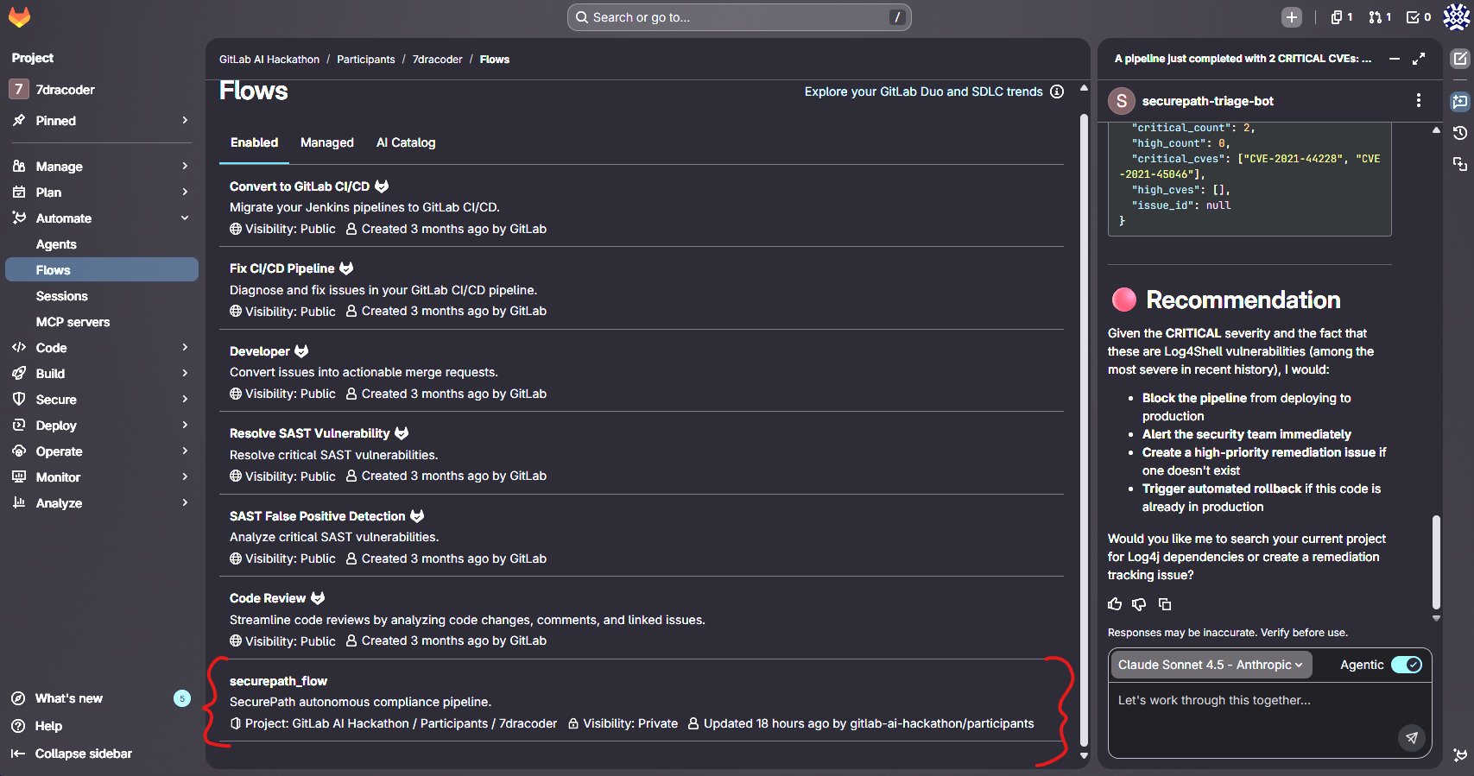The width and height of the screenshot is (1474, 776).
Task: Expand the Analyze menu
Action: (101, 503)
